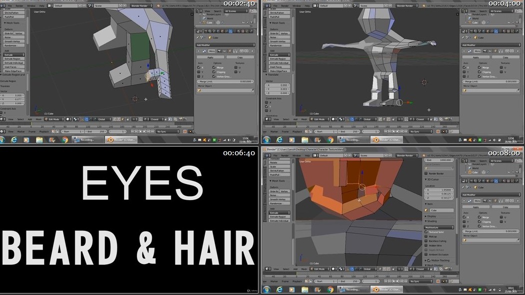This screenshot has height=295, width=525.
Task: Open Chrome from taskbar in 00:02:40 frame
Action: click(64, 140)
